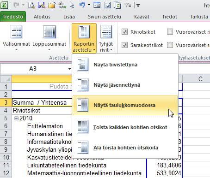
Task: Enable the Vuoroväriset rivit checkbox
Action: 170,32
